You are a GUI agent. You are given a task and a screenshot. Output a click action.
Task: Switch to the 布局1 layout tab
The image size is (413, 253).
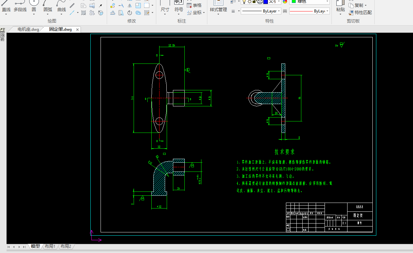(50, 246)
